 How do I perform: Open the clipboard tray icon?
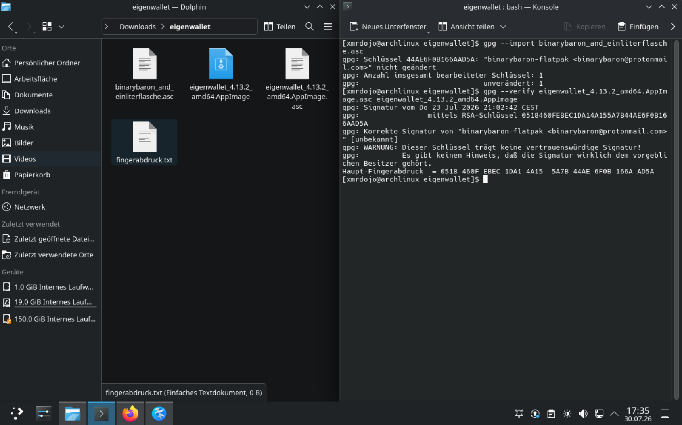(551, 414)
